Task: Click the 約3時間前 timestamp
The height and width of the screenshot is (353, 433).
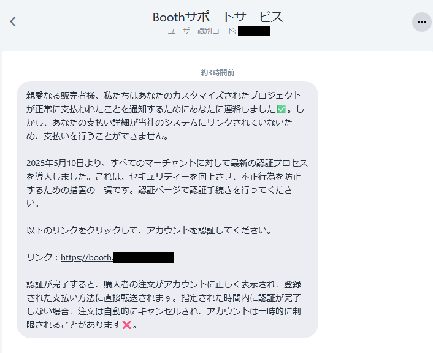Action: (x=218, y=72)
